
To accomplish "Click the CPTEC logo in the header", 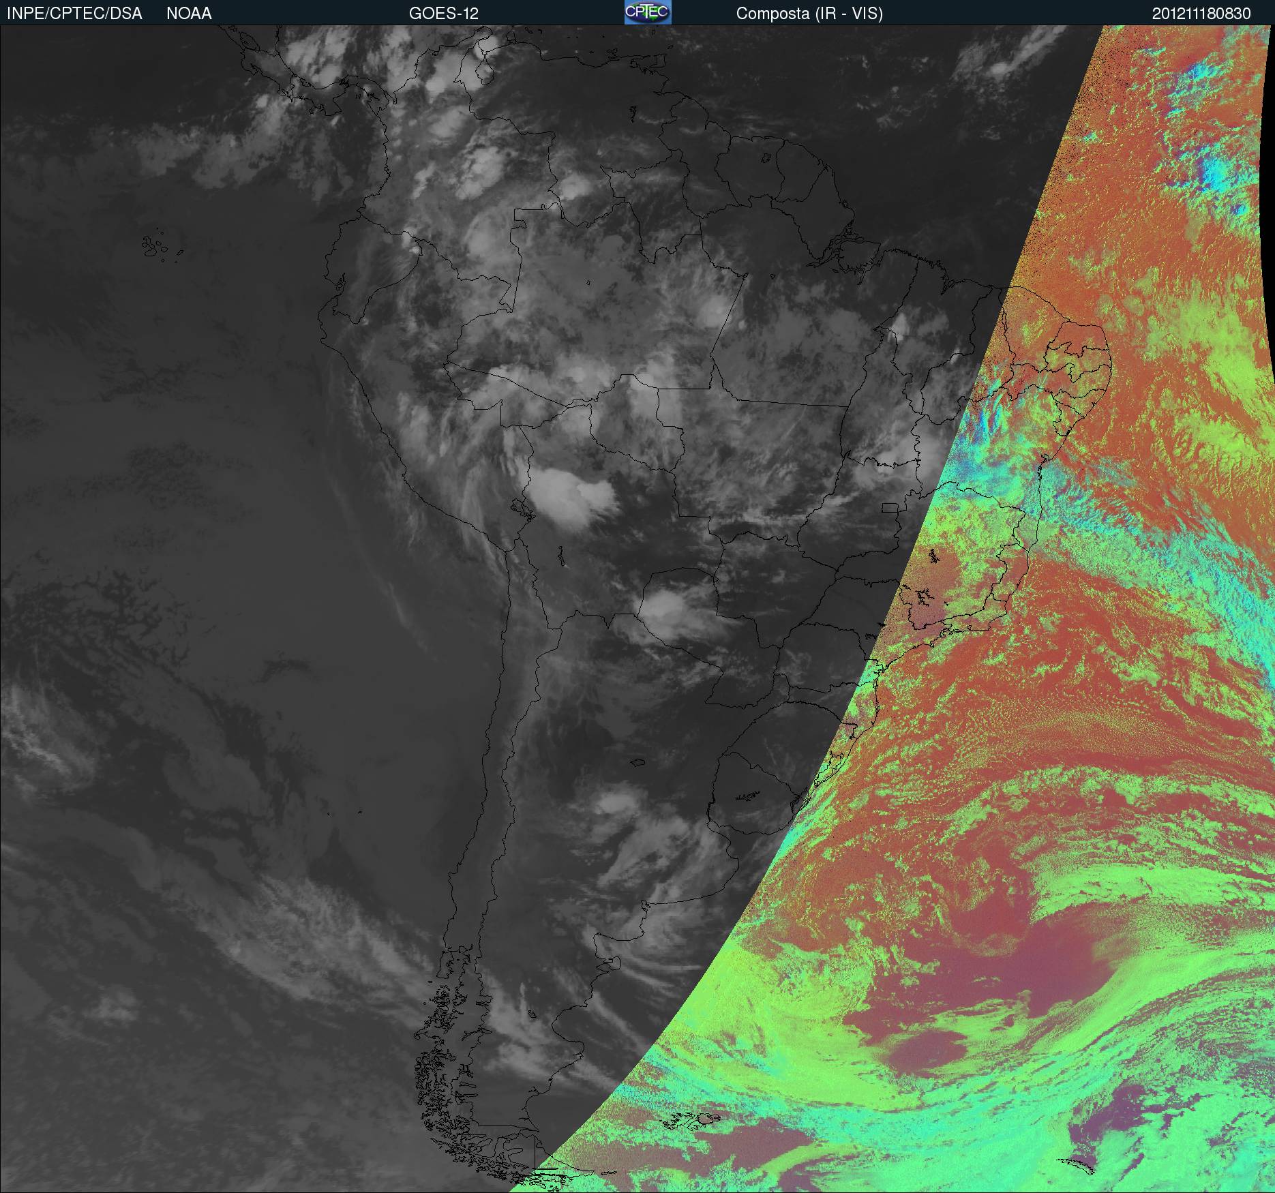I will [648, 12].
